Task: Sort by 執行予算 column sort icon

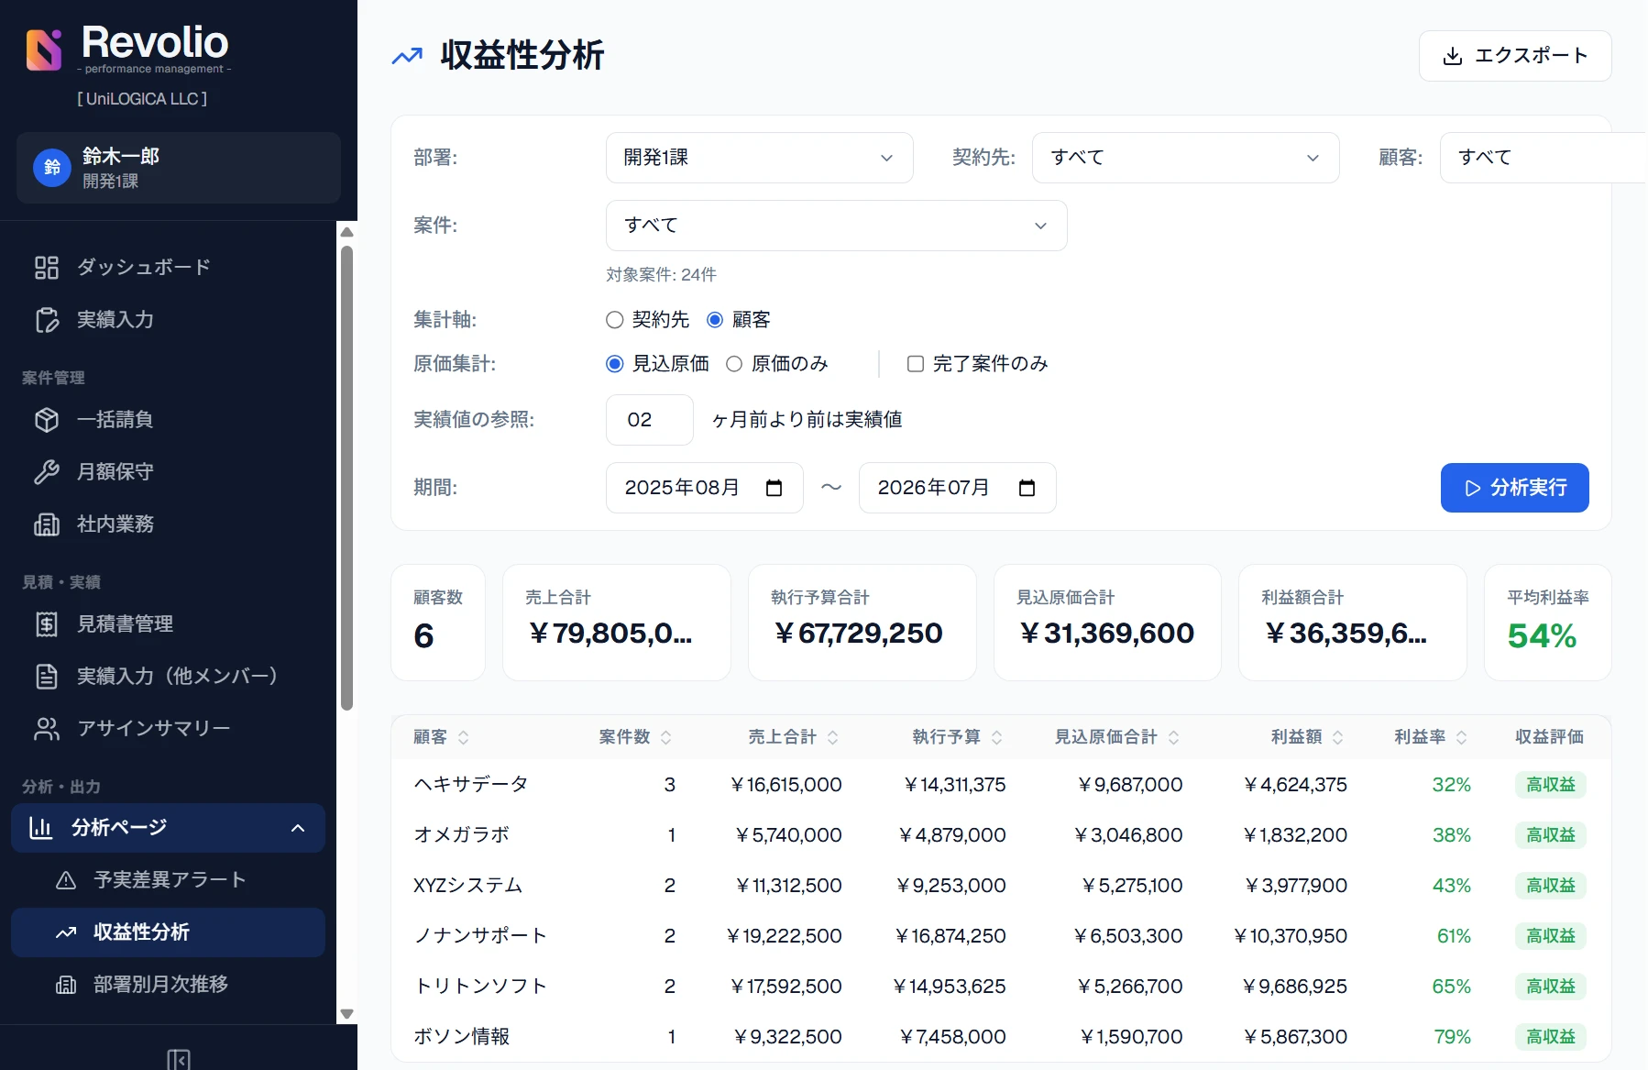Action: [997, 737]
